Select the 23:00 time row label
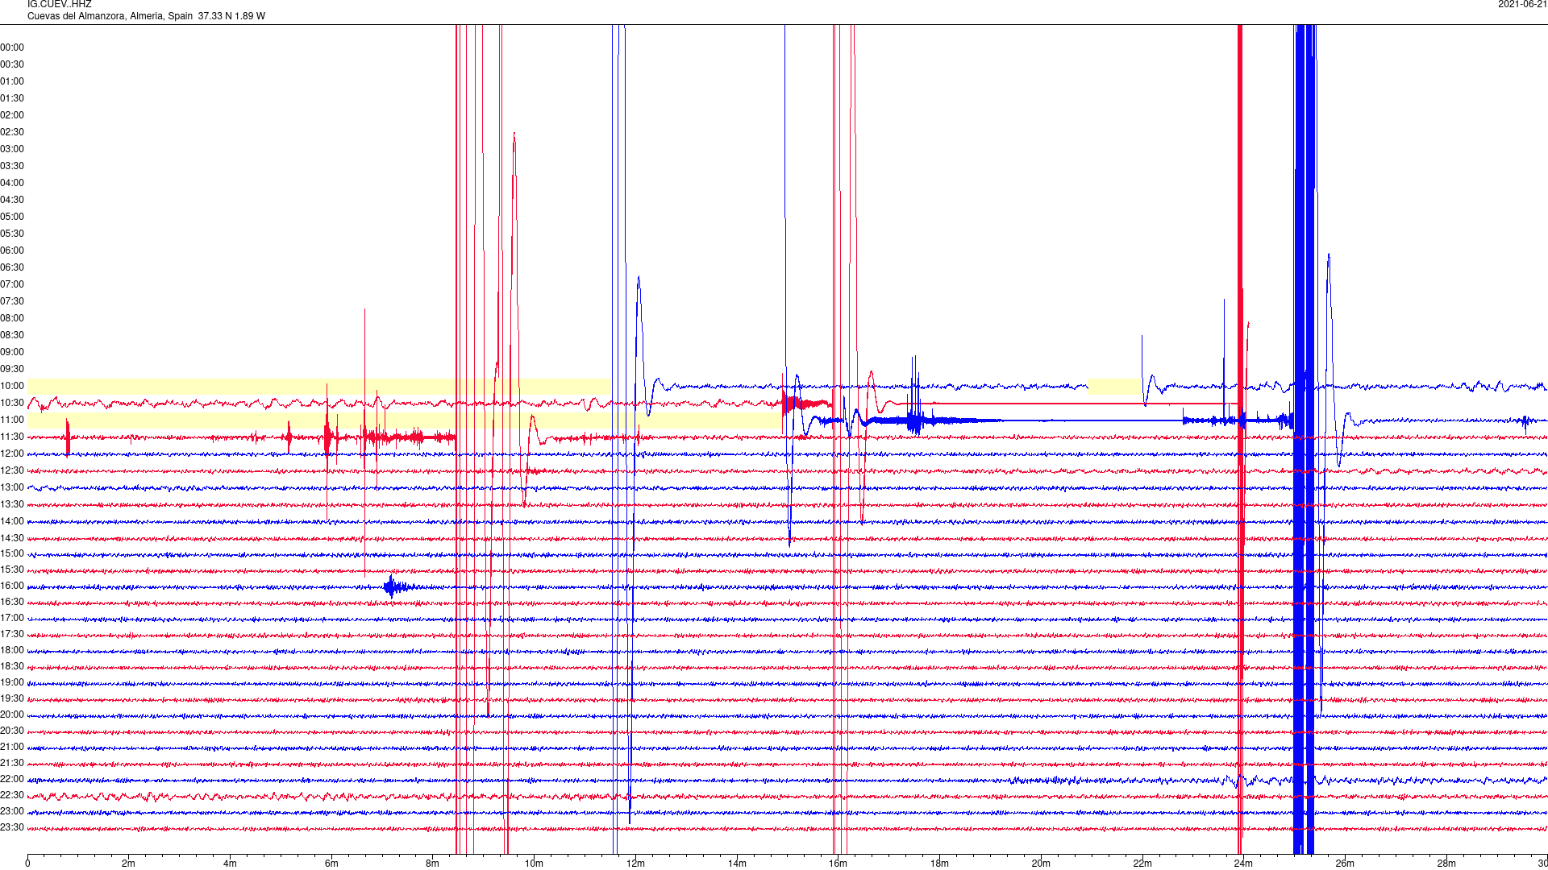The height and width of the screenshot is (870, 1548). tap(12, 811)
